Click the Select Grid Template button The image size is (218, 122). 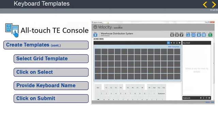point(51,59)
